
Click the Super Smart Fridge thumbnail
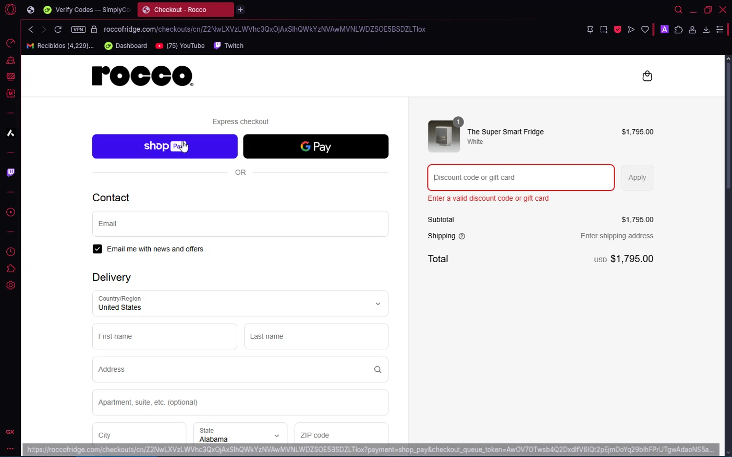click(444, 136)
